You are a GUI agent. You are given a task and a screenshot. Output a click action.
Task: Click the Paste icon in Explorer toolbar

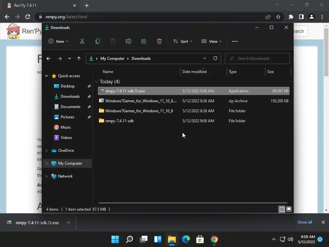pos(113,41)
